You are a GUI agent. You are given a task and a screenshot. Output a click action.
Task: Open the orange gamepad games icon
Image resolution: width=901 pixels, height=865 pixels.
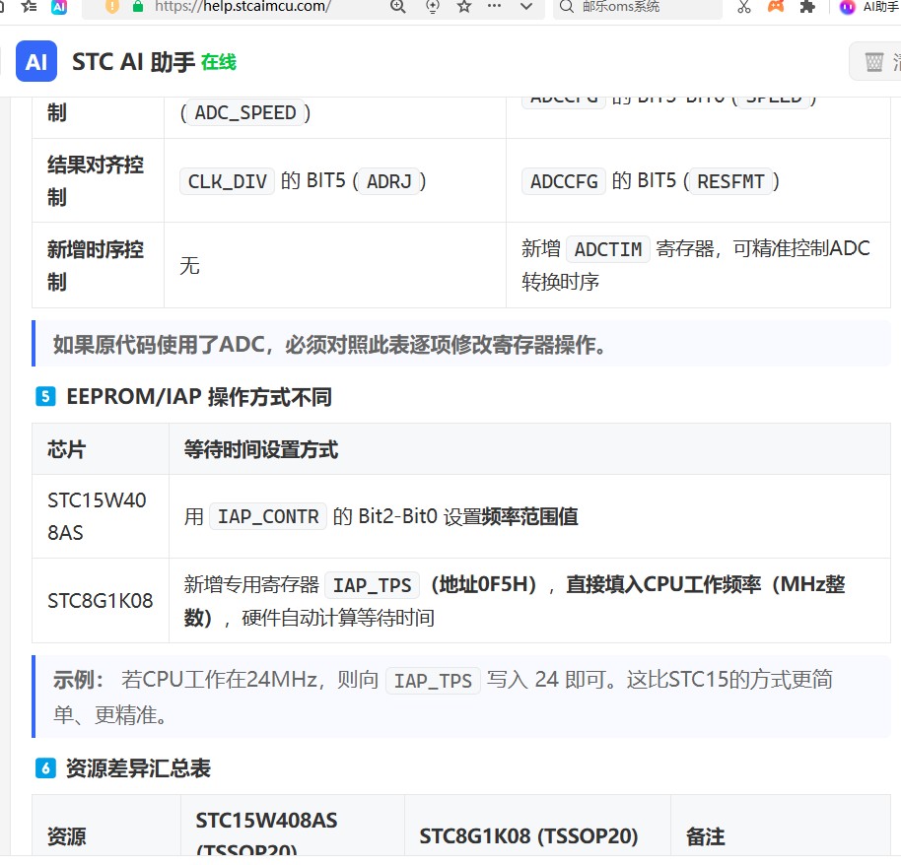tap(776, 6)
